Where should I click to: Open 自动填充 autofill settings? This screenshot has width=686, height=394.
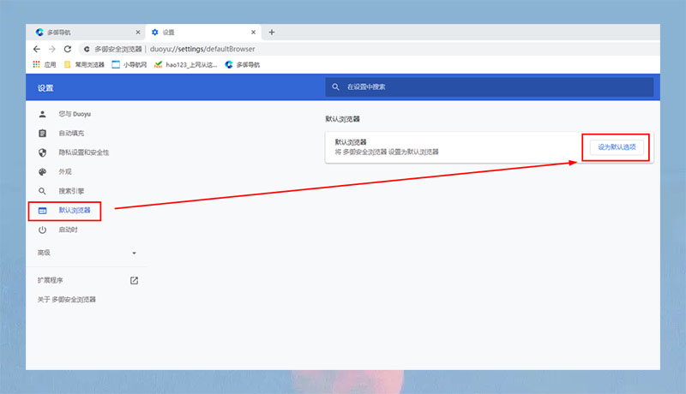71,134
